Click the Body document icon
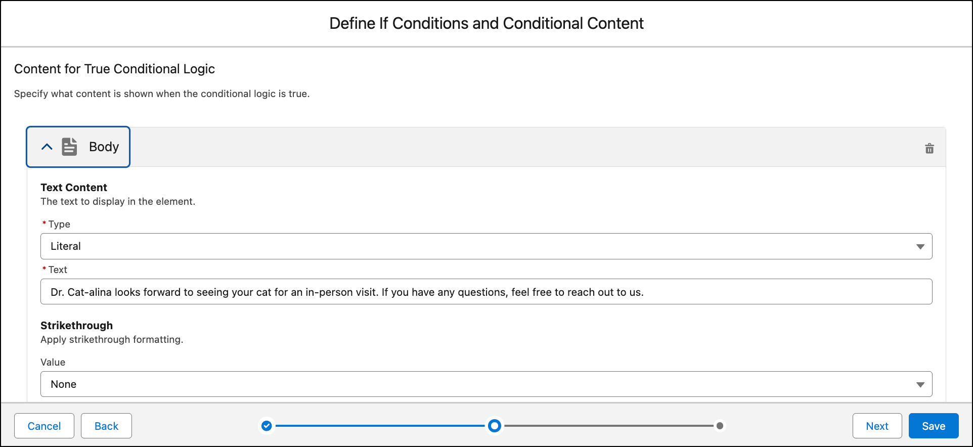 tap(69, 147)
